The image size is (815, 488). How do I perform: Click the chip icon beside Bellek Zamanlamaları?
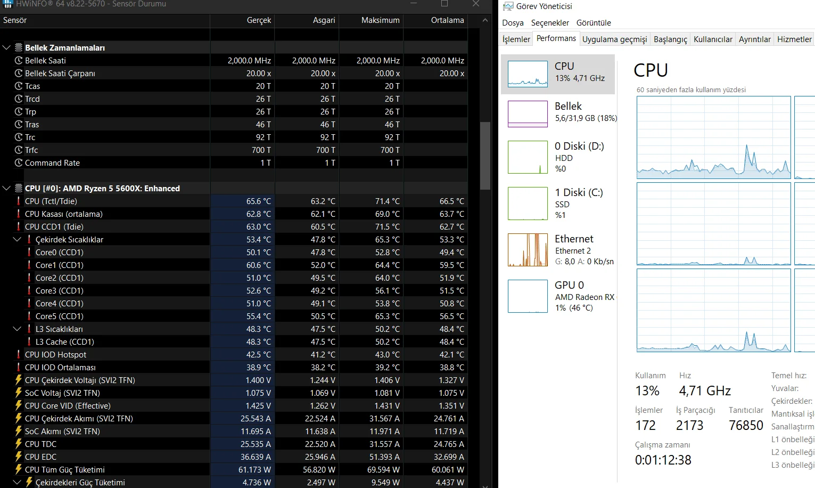[x=19, y=47]
